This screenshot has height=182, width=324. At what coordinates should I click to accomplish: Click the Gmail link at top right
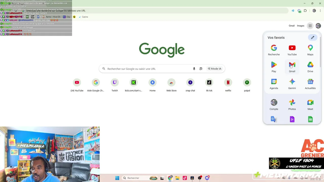tap(292, 26)
